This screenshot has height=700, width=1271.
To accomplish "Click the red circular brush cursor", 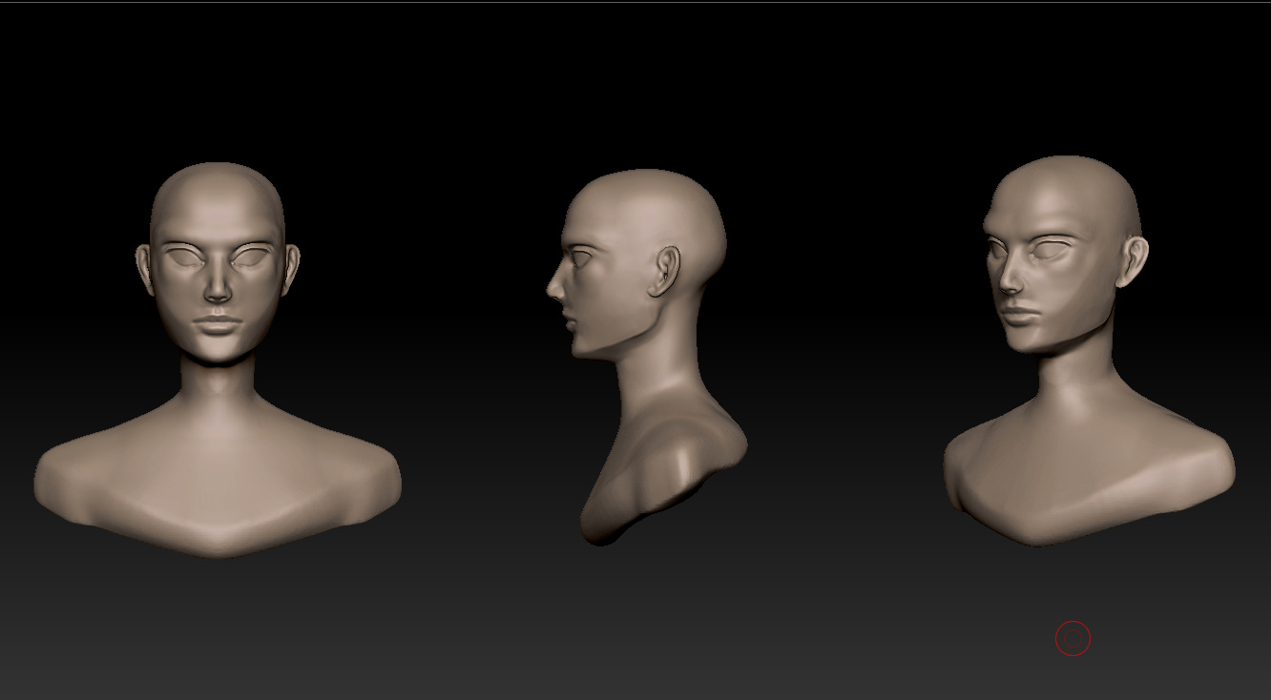I will click(1073, 638).
